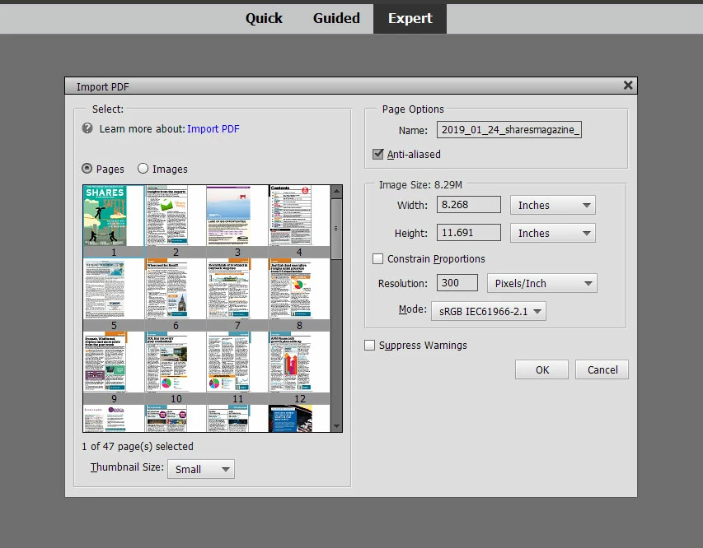This screenshot has width=703, height=548.
Task: Switch to the Guided tab
Action: point(336,18)
